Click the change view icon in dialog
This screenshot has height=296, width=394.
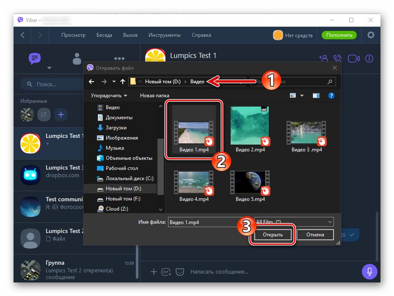point(293,96)
